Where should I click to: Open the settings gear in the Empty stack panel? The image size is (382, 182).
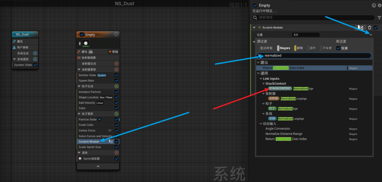point(379,5)
